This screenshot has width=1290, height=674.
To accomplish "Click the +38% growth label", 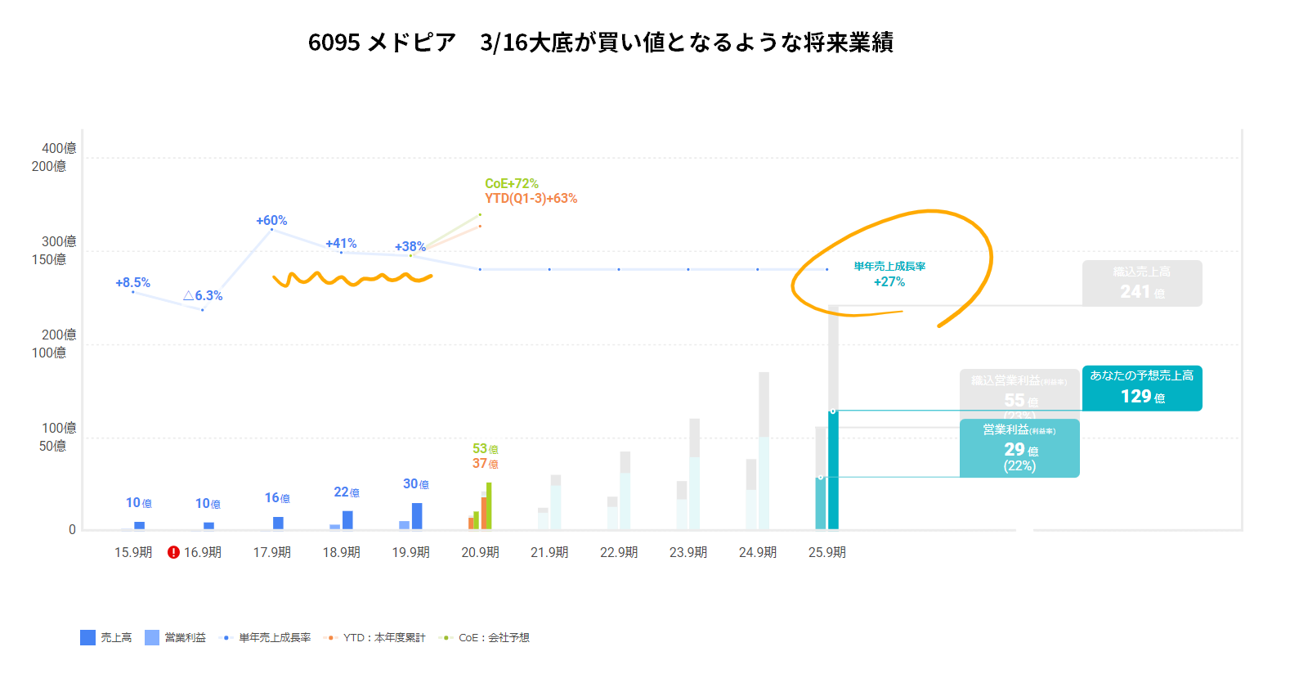I will click(x=410, y=246).
